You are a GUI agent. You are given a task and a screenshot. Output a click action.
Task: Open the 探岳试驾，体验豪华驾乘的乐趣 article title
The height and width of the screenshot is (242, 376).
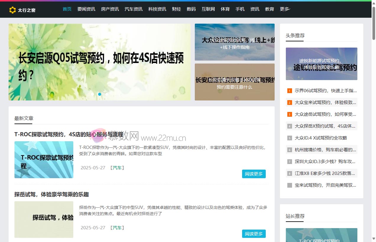(x=52, y=194)
